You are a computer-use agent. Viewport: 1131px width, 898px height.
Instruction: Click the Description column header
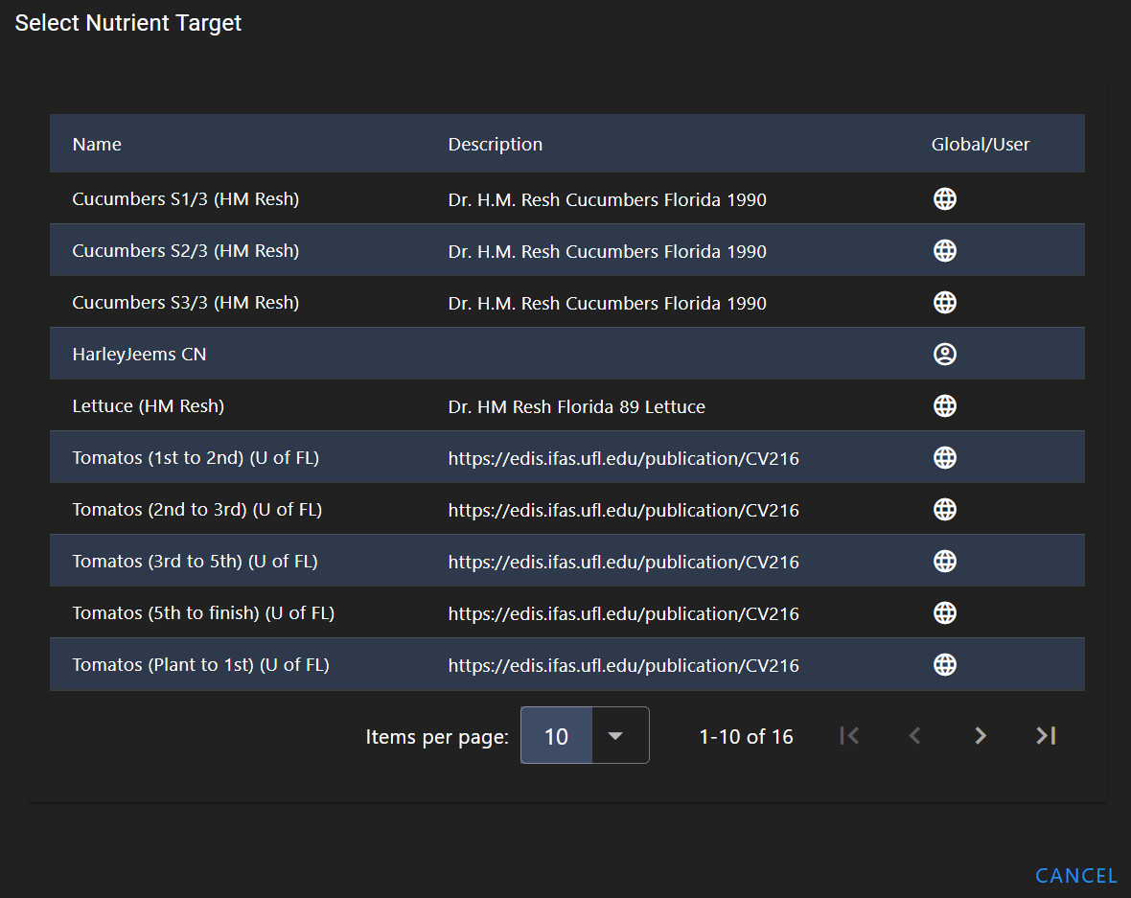pyautogui.click(x=495, y=144)
